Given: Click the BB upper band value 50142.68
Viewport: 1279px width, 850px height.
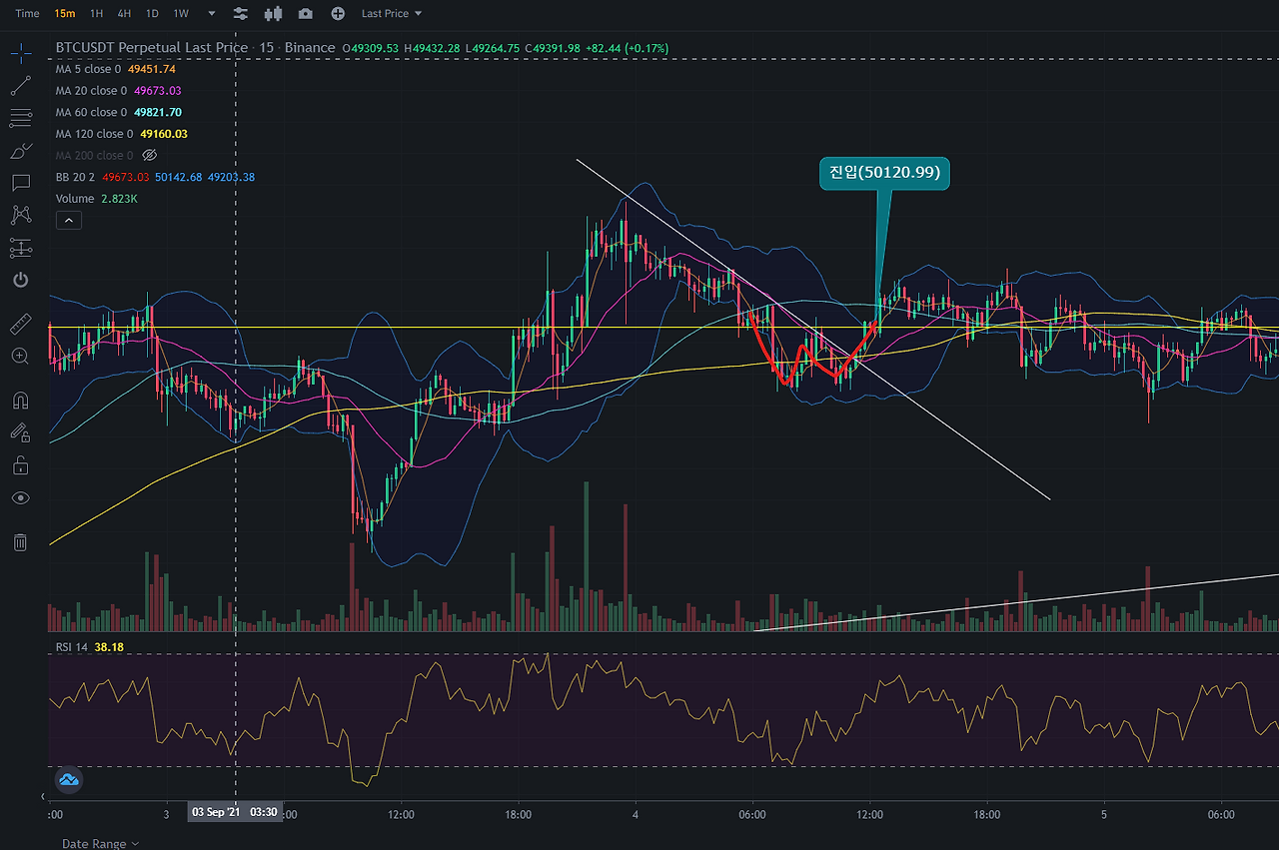Looking at the screenshot, I should [178, 178].
